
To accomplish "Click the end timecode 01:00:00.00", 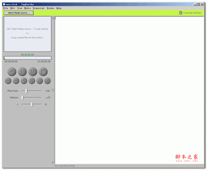I will tap(44, 61).
